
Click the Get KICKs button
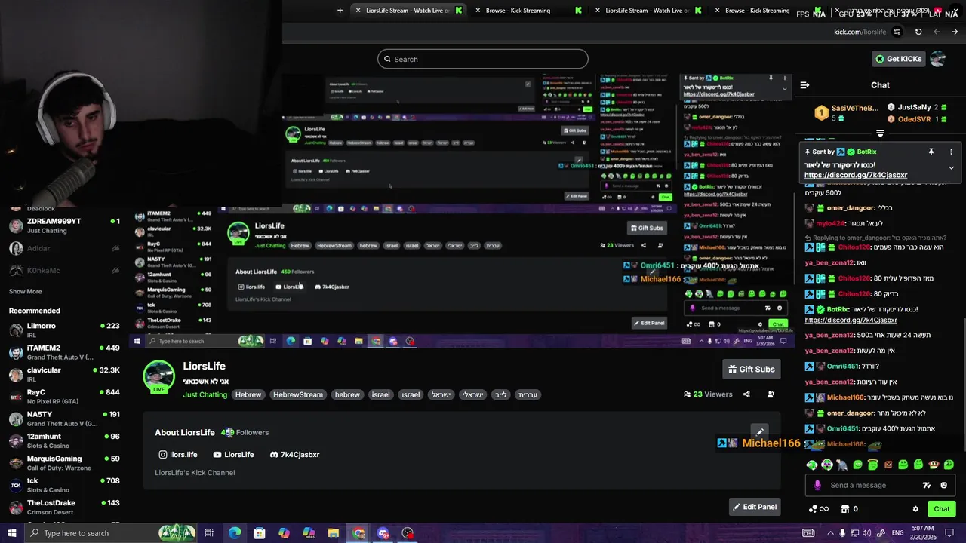(898, 59)
